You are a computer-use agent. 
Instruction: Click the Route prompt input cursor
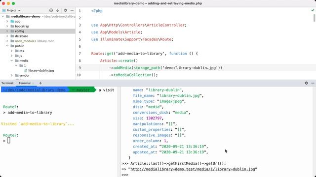[9, 141]
